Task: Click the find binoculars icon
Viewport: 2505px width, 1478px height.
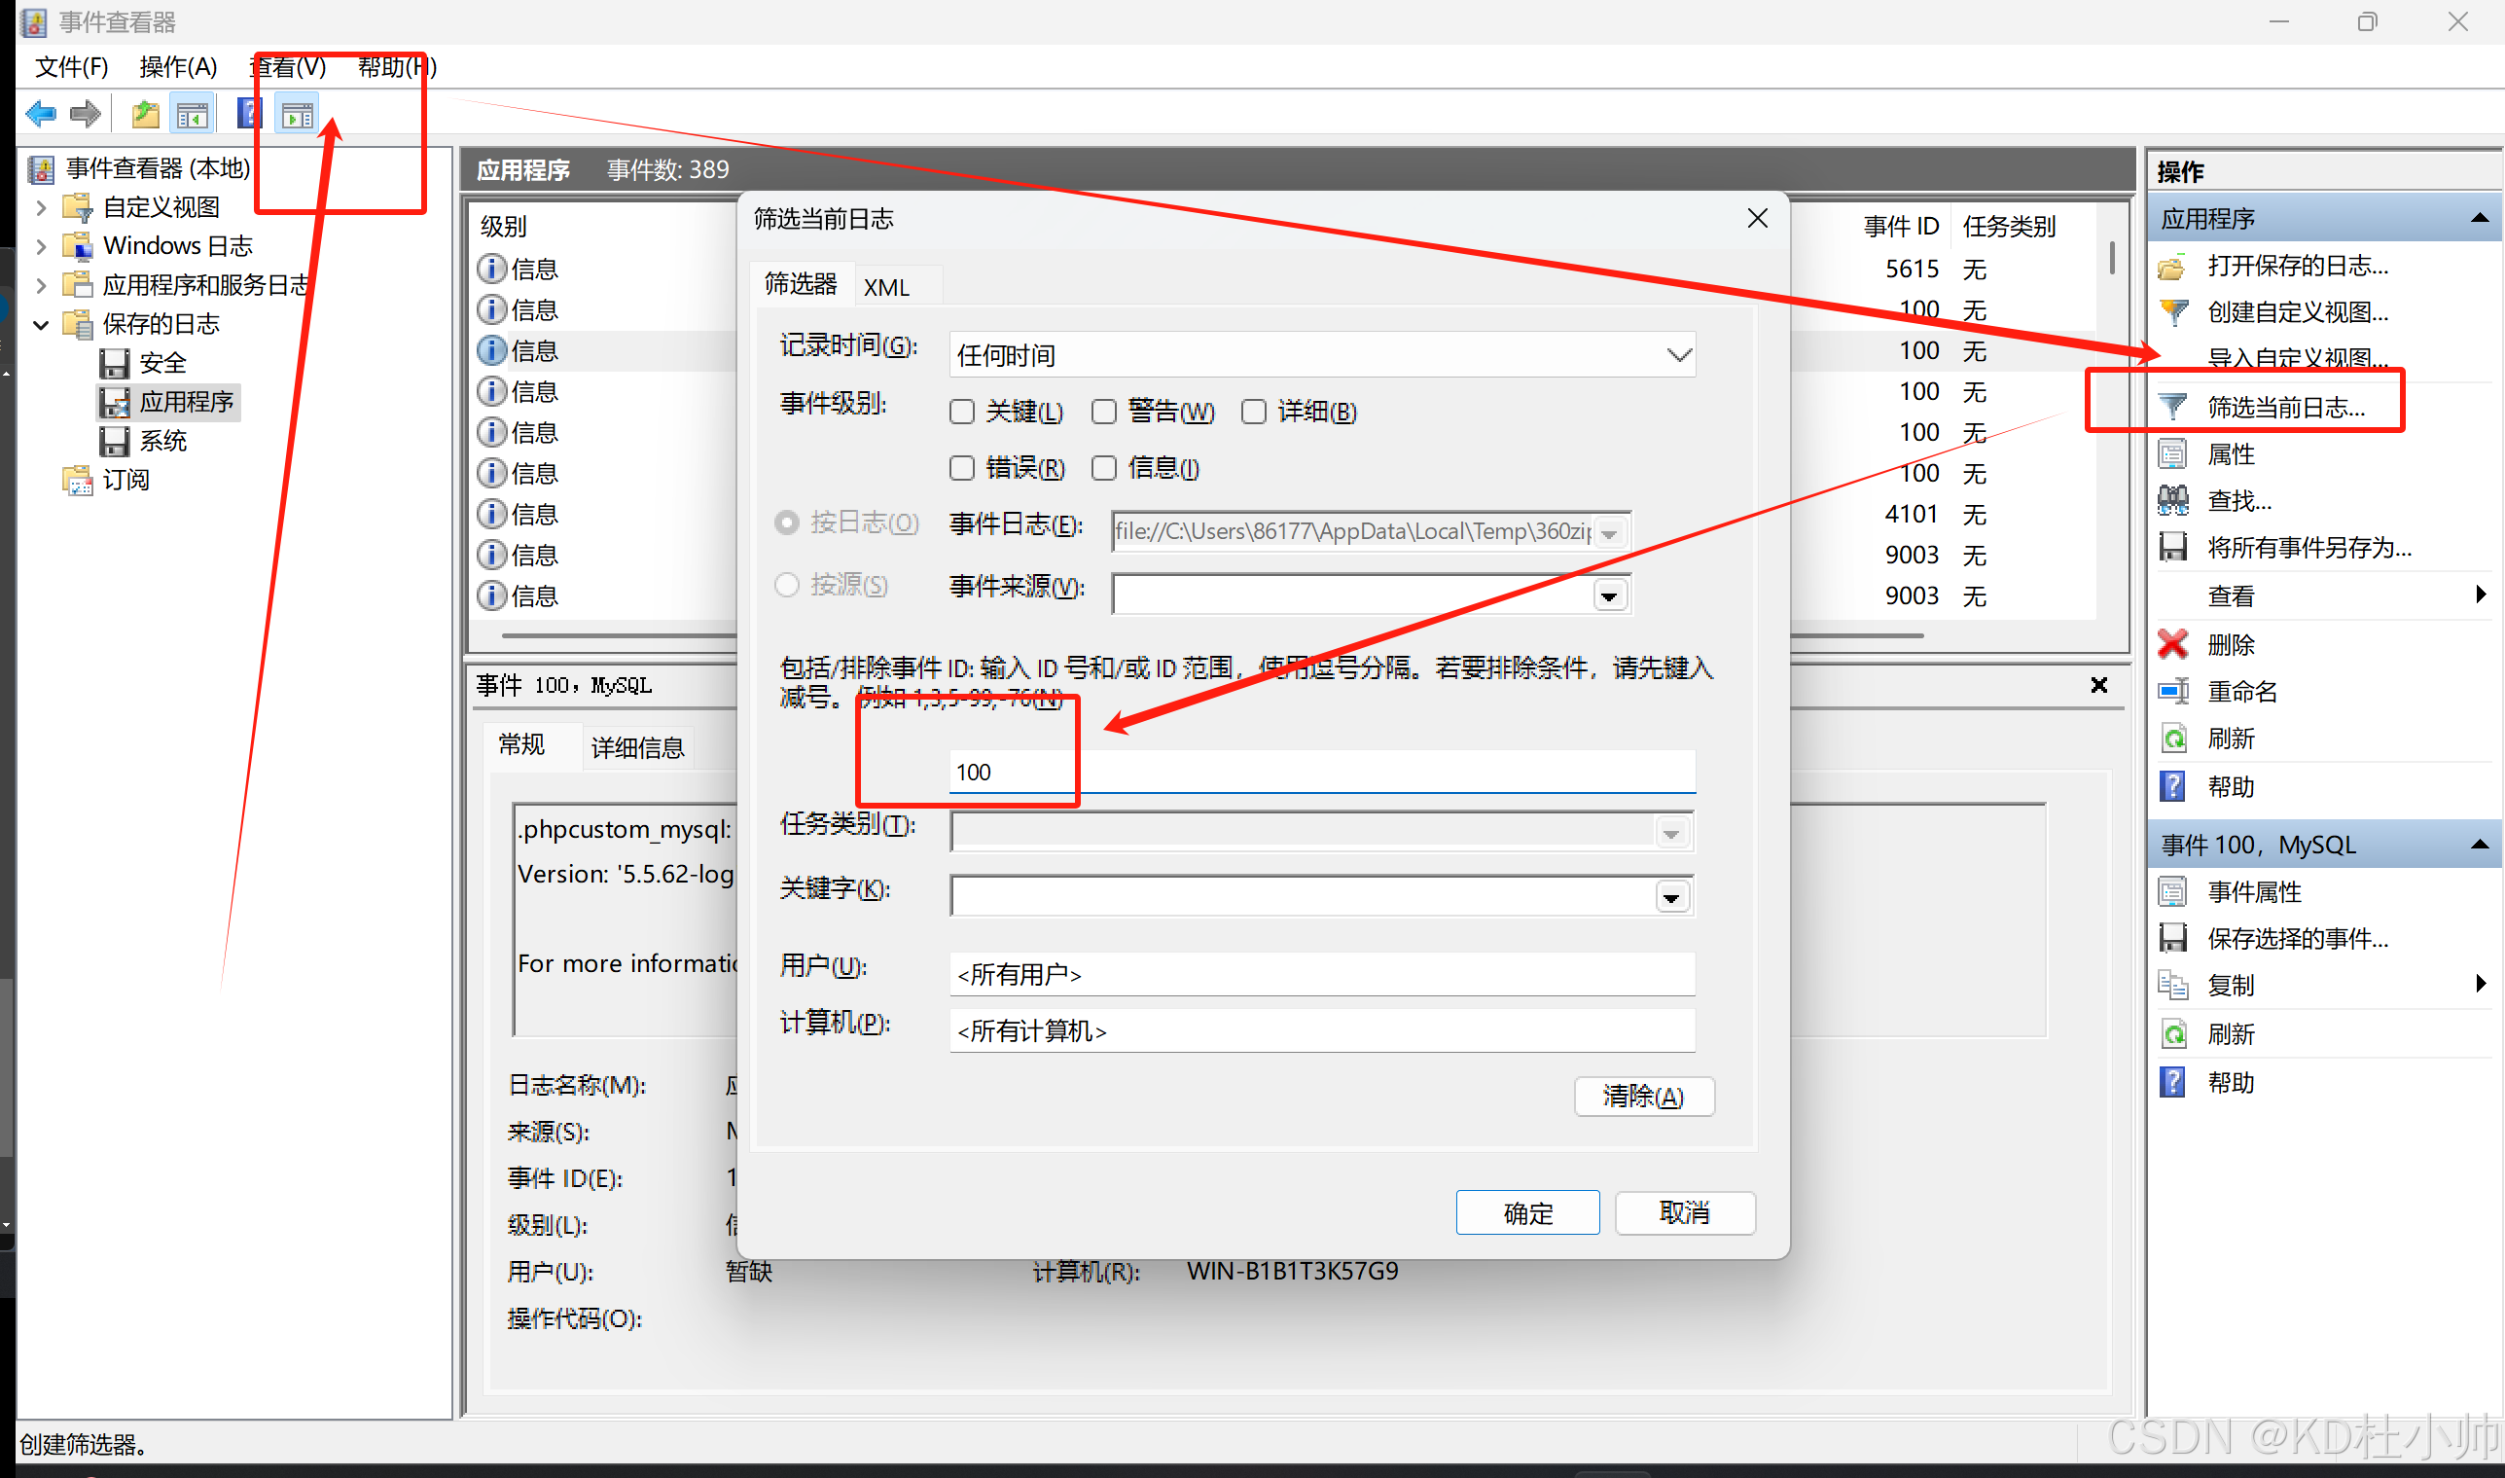Action: [x=2172, y=500]
